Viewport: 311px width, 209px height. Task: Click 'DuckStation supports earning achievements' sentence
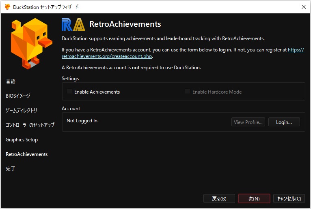pyautogui.click(x=163, y=38)
